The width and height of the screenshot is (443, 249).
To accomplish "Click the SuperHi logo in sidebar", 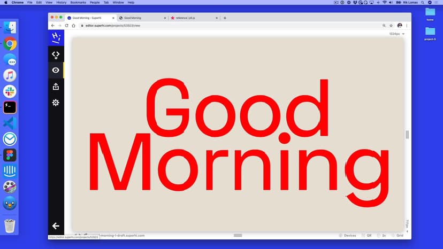I will pos(56,37).
